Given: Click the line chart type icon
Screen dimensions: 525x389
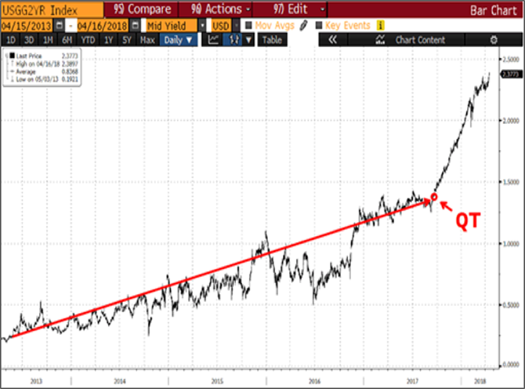Looking at the screenshot, I should (x=213, y=39).
